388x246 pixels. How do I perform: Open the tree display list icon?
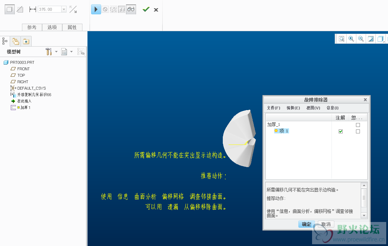click(x=64, y=52)
